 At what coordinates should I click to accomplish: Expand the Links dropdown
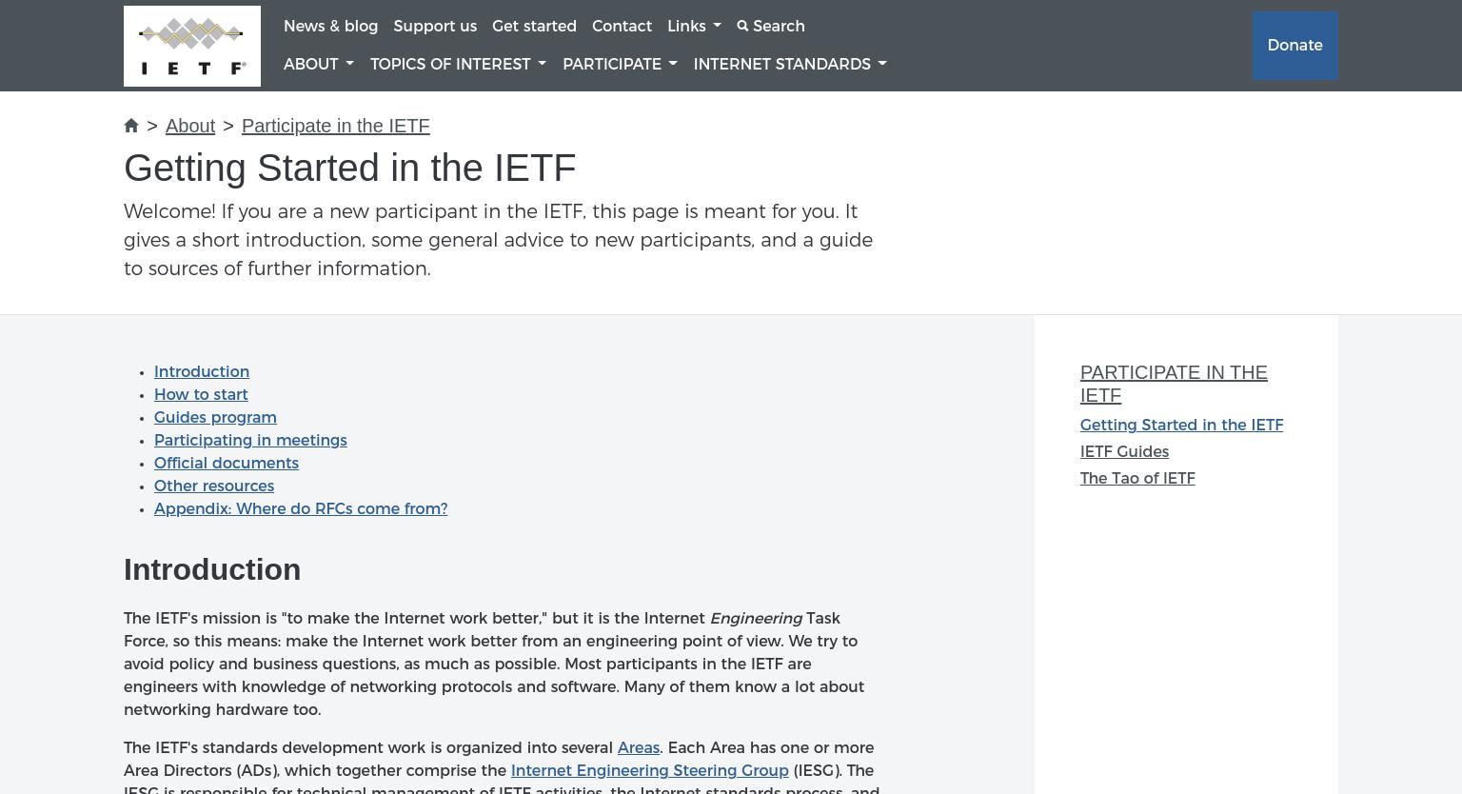(x=694, y=27)
